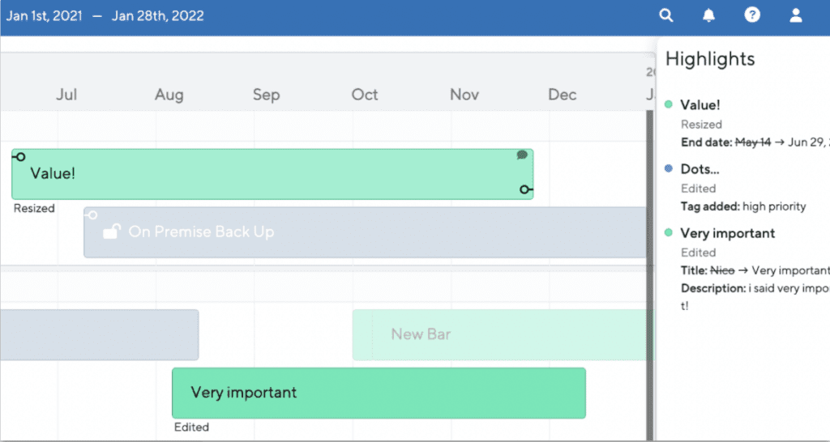The width and height of the screenshot is (830, 442).
Task: Click the Jan 1st, 2021 start date
Action: (45, 16)
